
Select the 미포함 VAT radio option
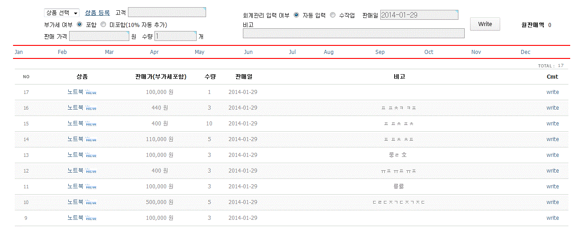click(x=103, y=25)
